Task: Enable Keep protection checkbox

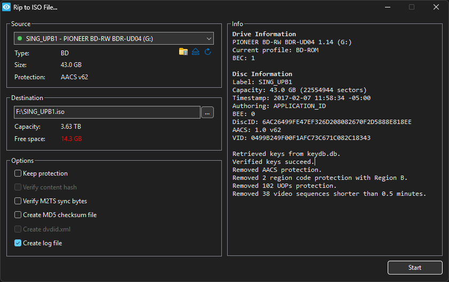Action: click(x=18, y=173)
